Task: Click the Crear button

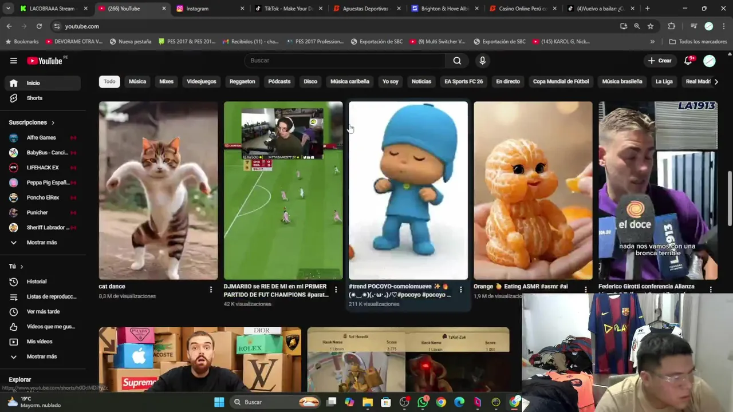Action: coord(659,61)
